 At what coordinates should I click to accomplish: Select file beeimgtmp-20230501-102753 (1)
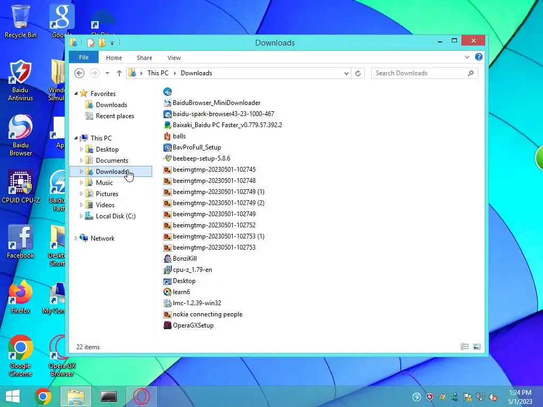click(x=218, y=236)
